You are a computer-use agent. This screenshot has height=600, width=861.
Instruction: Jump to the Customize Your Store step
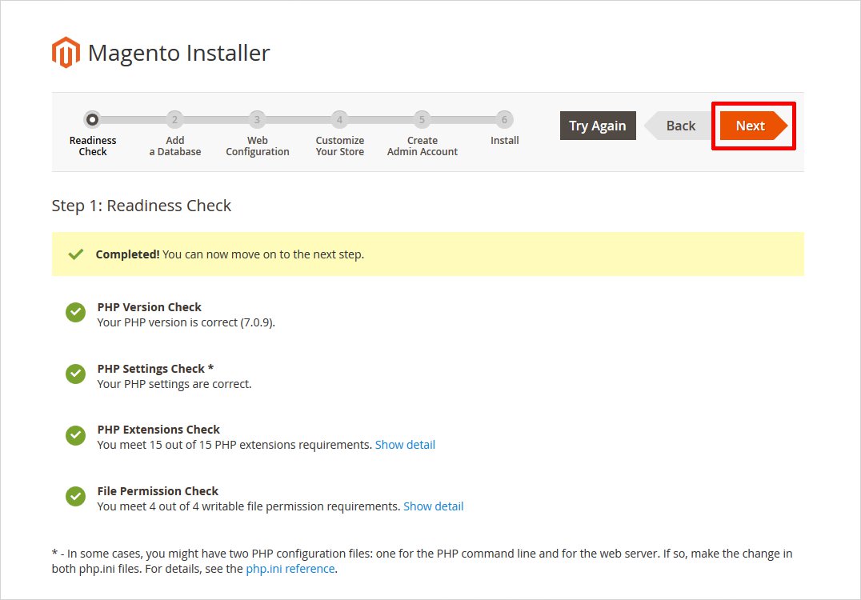point(339,120)
